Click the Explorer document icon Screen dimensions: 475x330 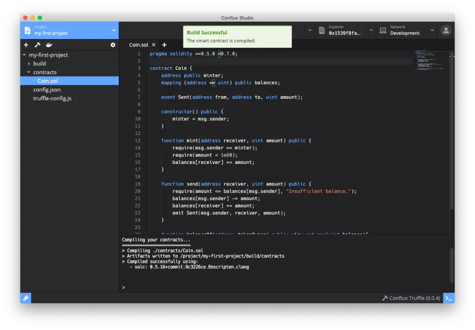click(322, 30)
